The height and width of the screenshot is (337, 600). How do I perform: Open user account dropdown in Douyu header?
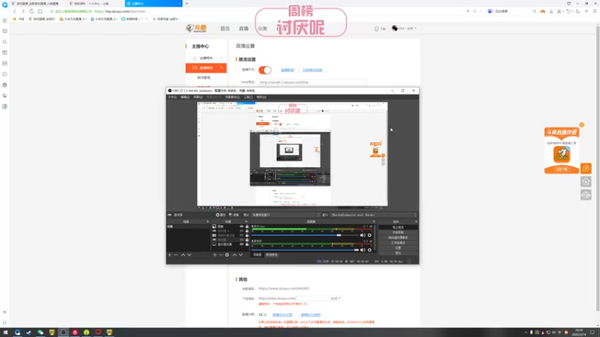tap(404, 28)
